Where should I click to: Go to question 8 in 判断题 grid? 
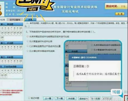click(15, 62)
